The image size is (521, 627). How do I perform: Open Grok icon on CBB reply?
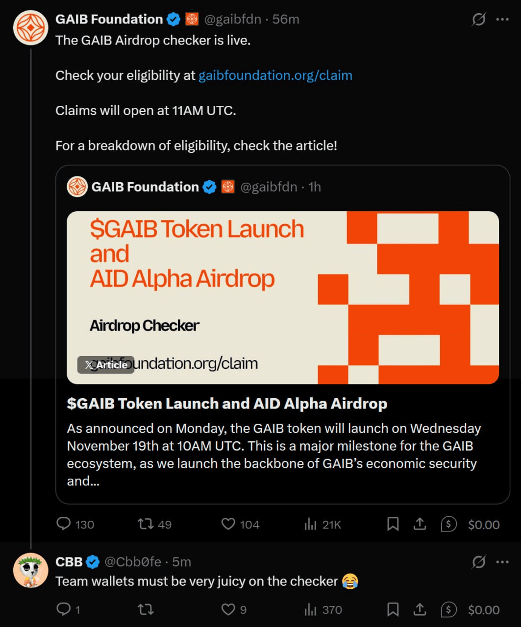pos(478,562)
